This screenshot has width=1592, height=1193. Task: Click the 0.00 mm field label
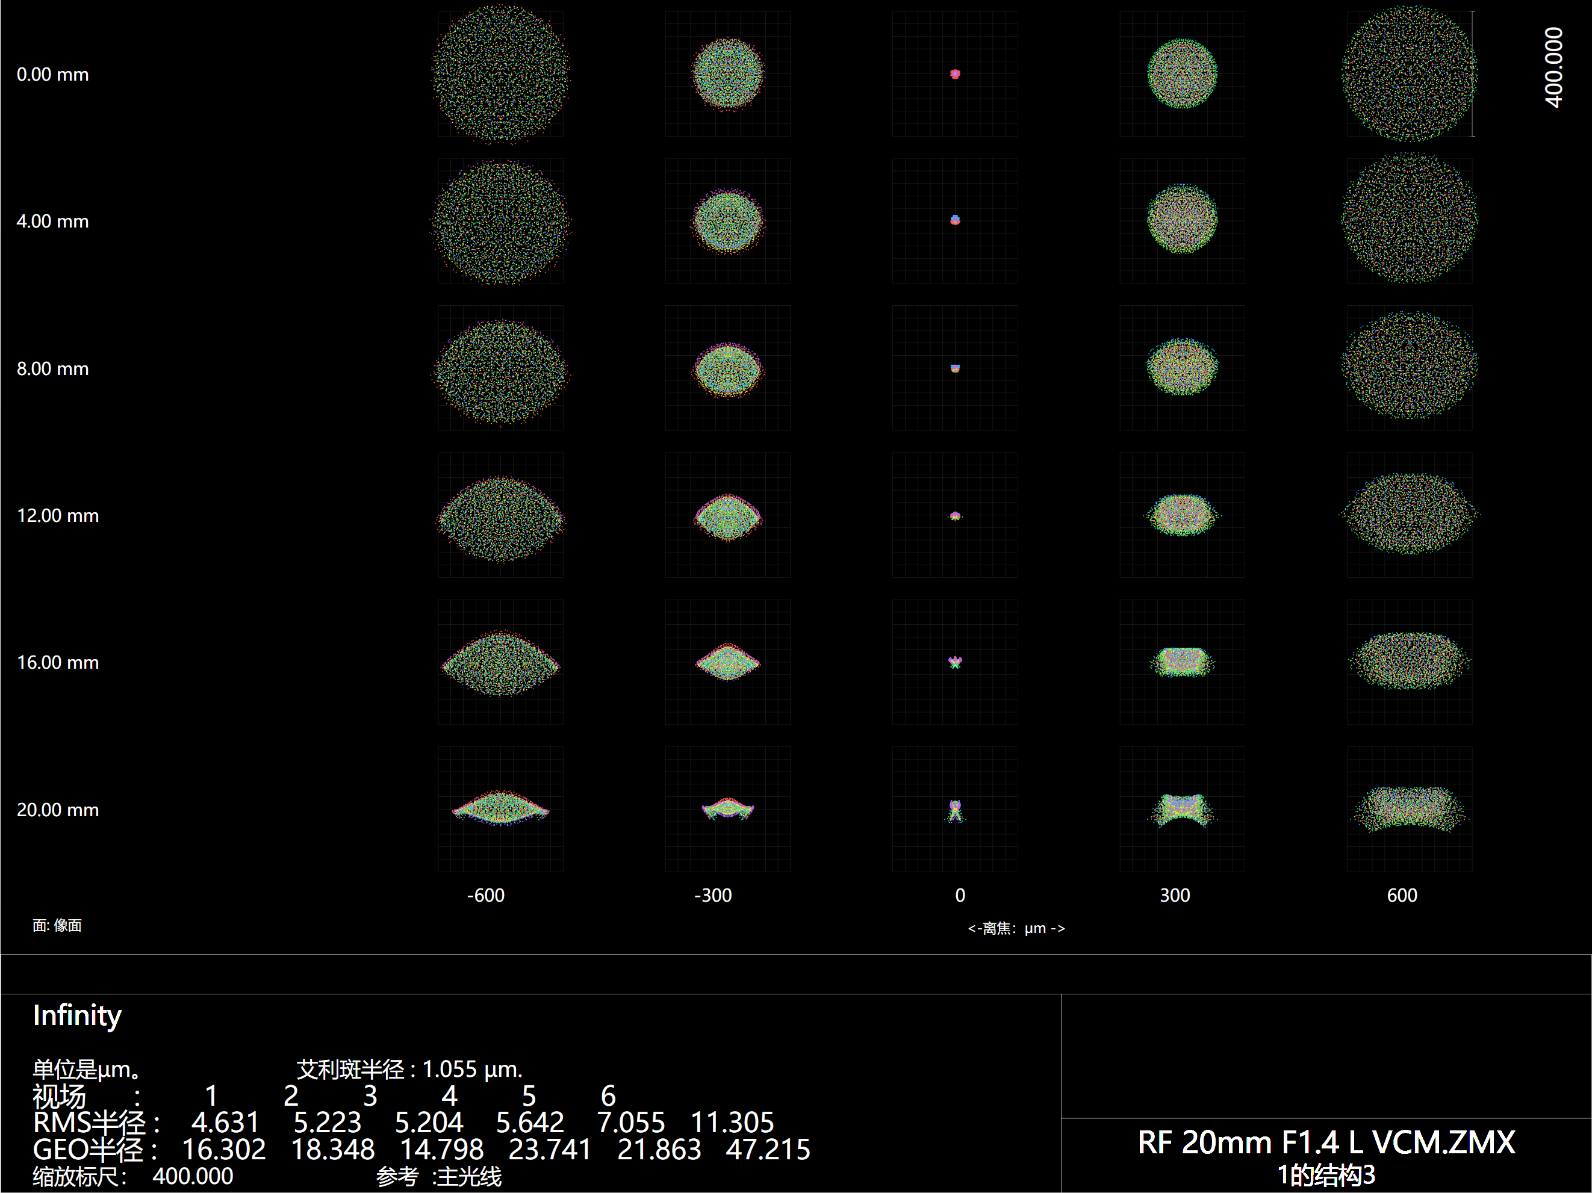click(x=52, y=74)
